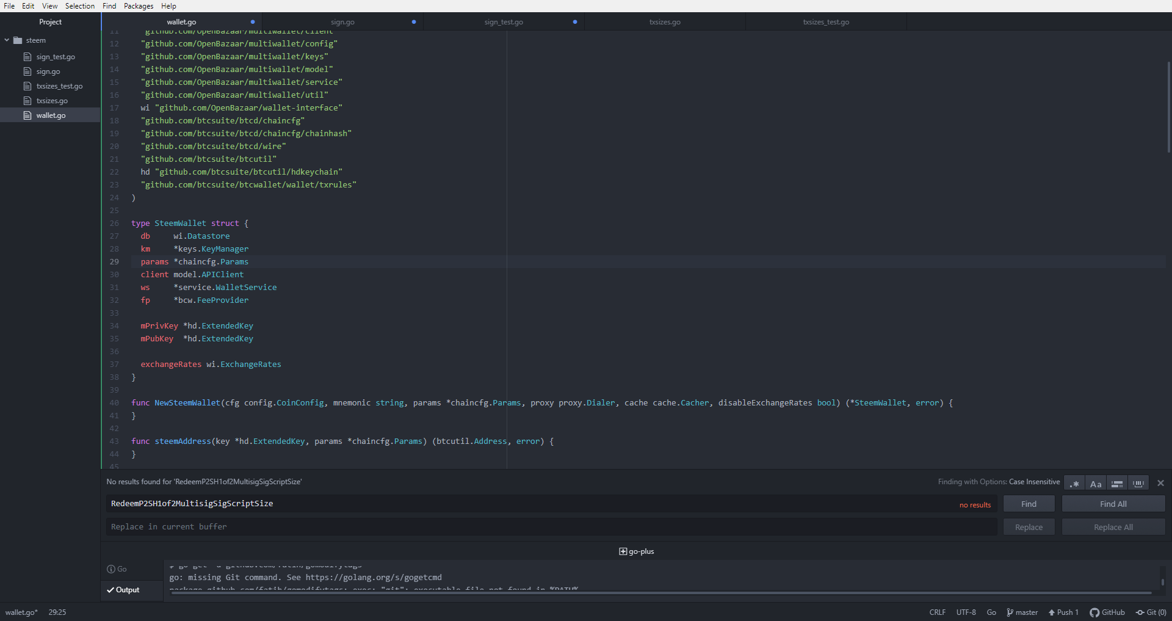Screen dimensions: 1172x621
Task: Open Git (0) panel from status bar
Action: [x=1151, y=612]
